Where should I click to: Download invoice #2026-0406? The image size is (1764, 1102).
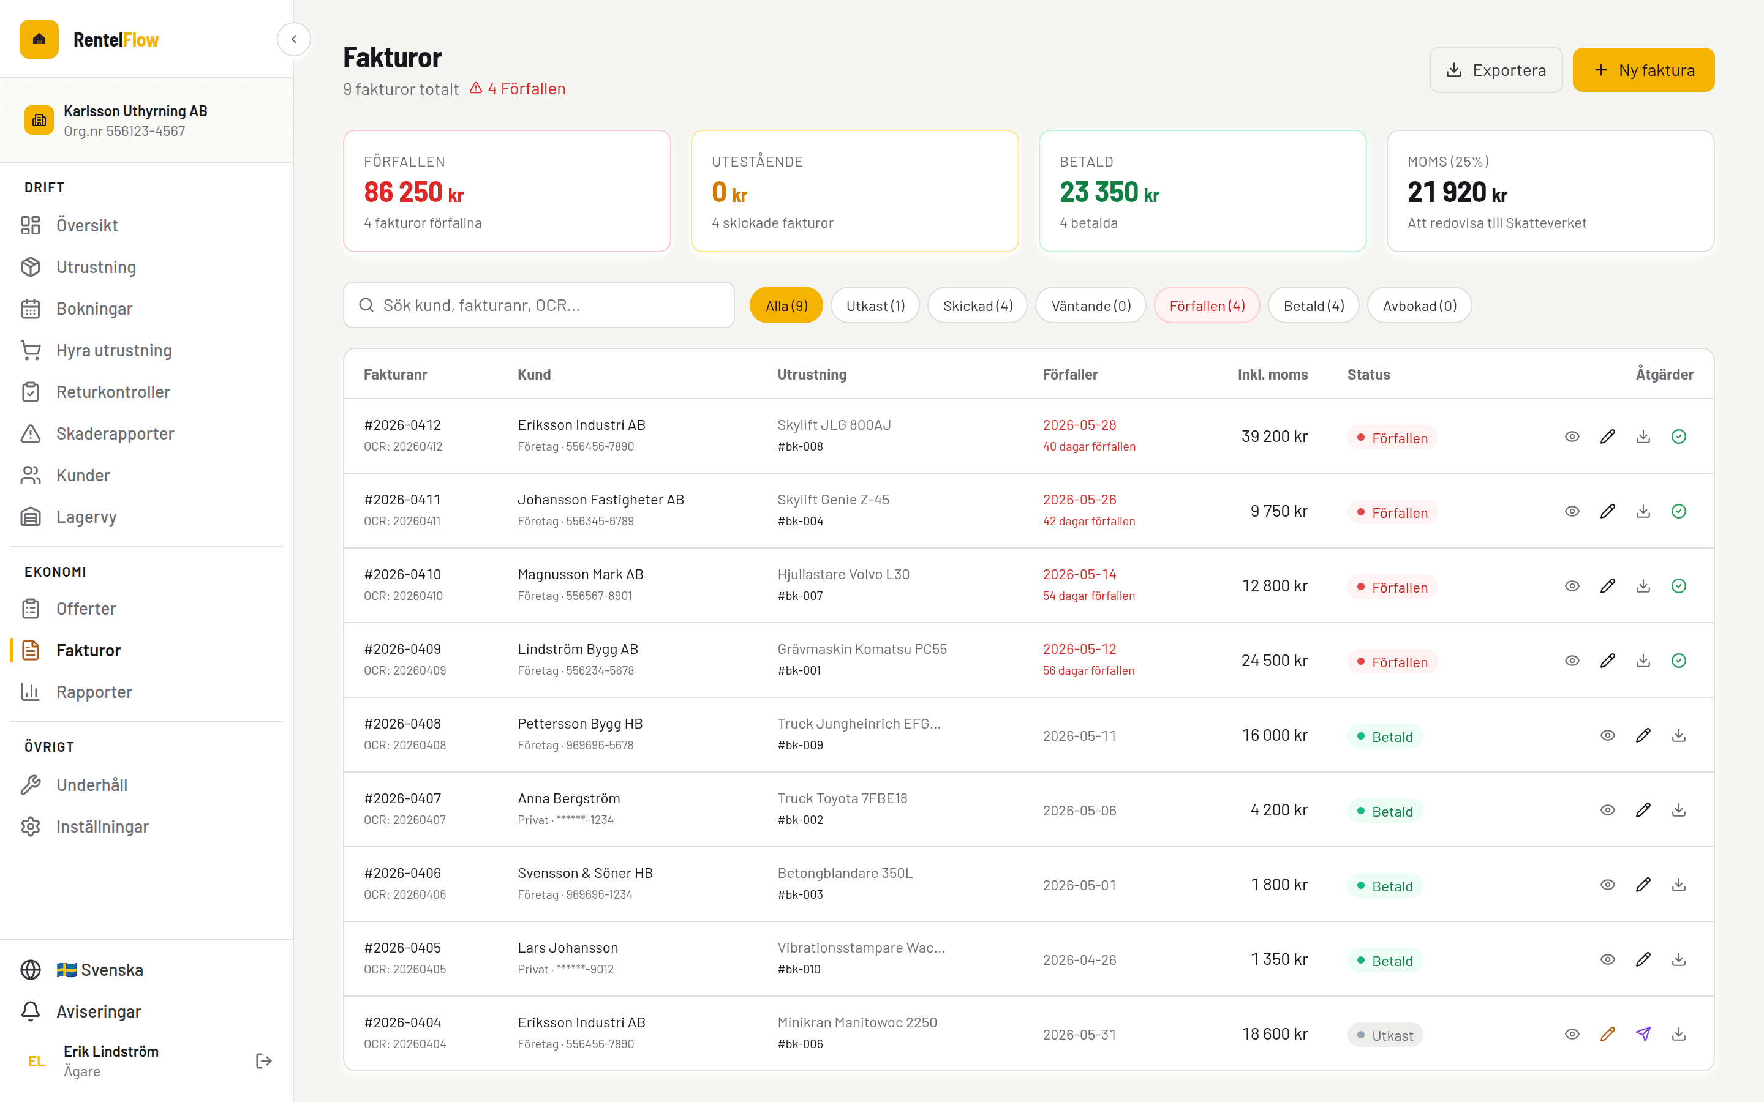pyautogui.click(x=1679, y=885)
